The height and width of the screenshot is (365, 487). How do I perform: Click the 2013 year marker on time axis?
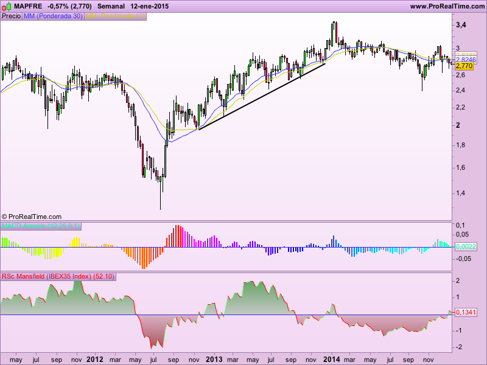[x=214, y=360]
